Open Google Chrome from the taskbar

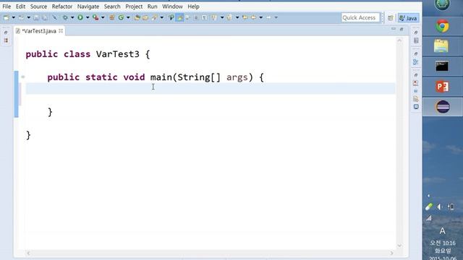pos(442,27)
